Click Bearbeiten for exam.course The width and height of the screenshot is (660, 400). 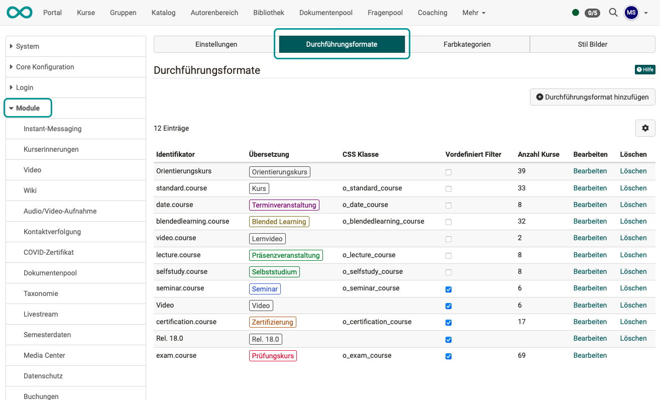point(590,355)
